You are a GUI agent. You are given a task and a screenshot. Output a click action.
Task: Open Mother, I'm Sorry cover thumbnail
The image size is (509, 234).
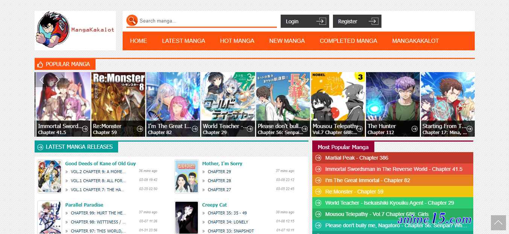[x=187, y=177]
